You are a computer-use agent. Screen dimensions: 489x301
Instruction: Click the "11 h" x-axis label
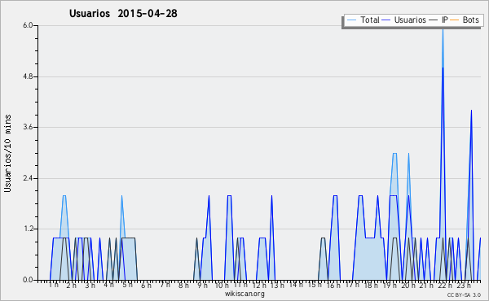tap(240, 285)
